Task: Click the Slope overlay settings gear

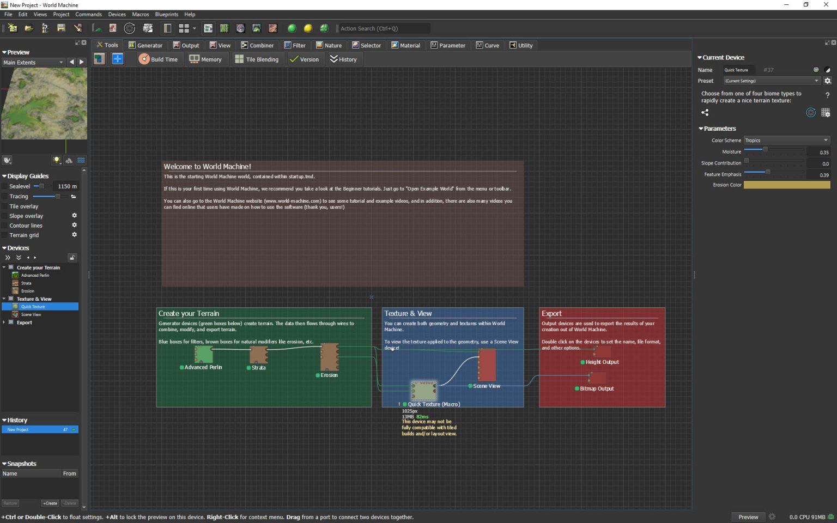Action: coord(75,216)
